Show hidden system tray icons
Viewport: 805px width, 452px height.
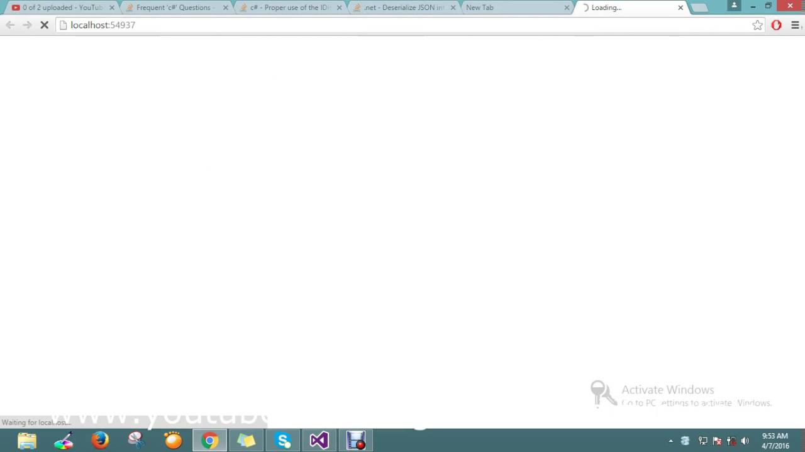670,441
